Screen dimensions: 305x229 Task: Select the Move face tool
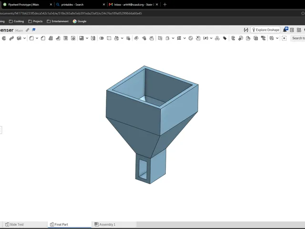(152, 38)
